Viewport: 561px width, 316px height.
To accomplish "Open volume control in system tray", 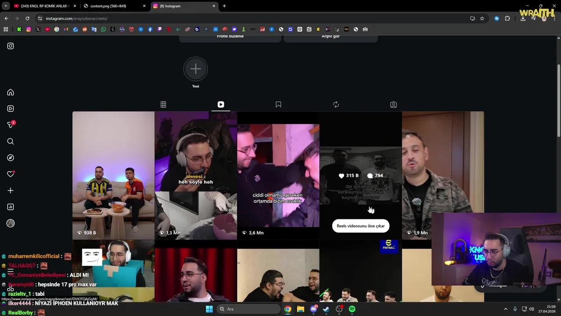I will pyautogui.click(x=531, y=309).
